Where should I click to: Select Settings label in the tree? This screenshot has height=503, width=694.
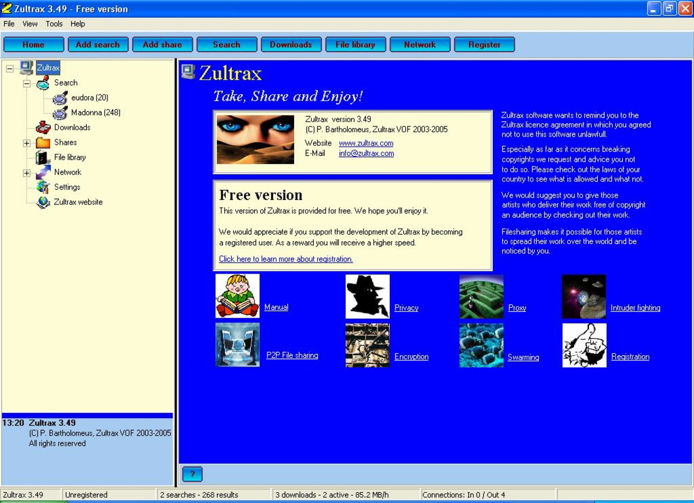coord(67,187)
